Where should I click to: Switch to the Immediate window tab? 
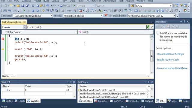pos(132,101)
